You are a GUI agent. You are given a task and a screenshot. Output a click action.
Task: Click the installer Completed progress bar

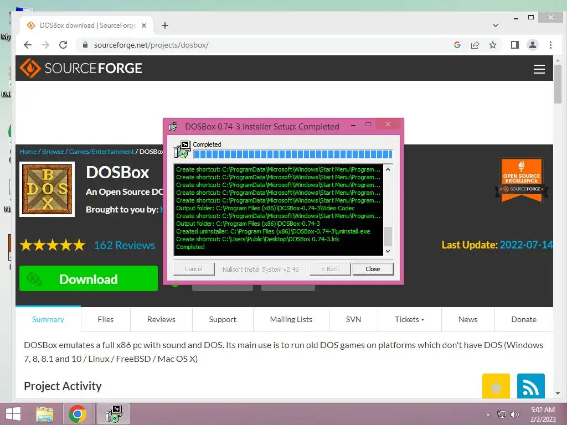292,154
